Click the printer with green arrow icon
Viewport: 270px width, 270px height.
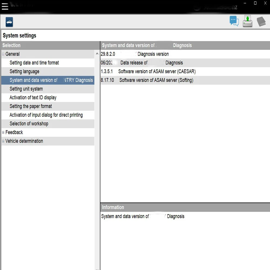[x=247, y=21]
